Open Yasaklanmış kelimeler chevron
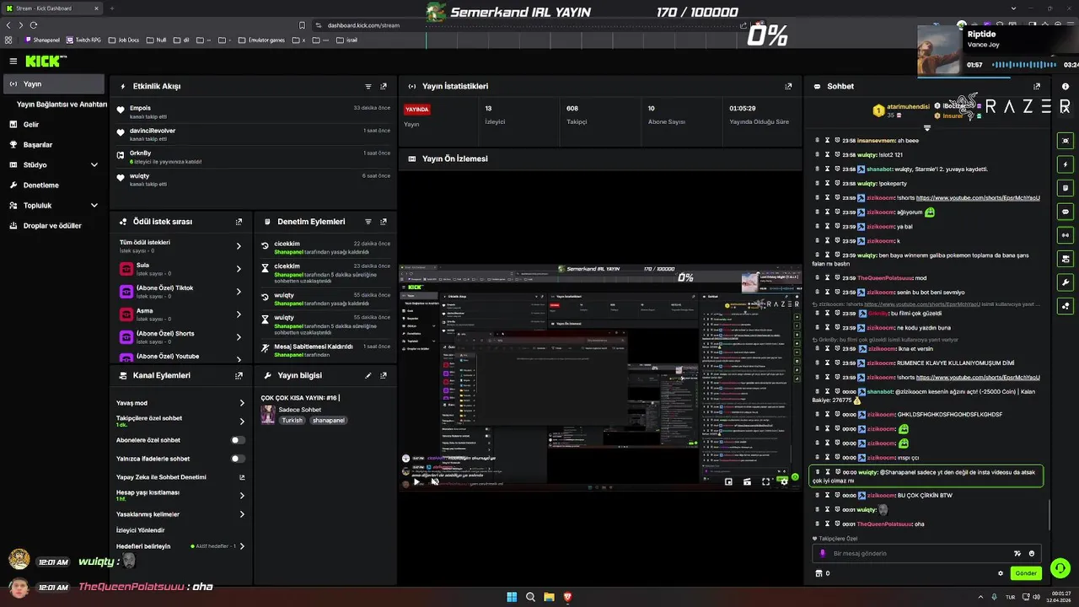The height and width of the screenshot is (607, 1079). 242,514
